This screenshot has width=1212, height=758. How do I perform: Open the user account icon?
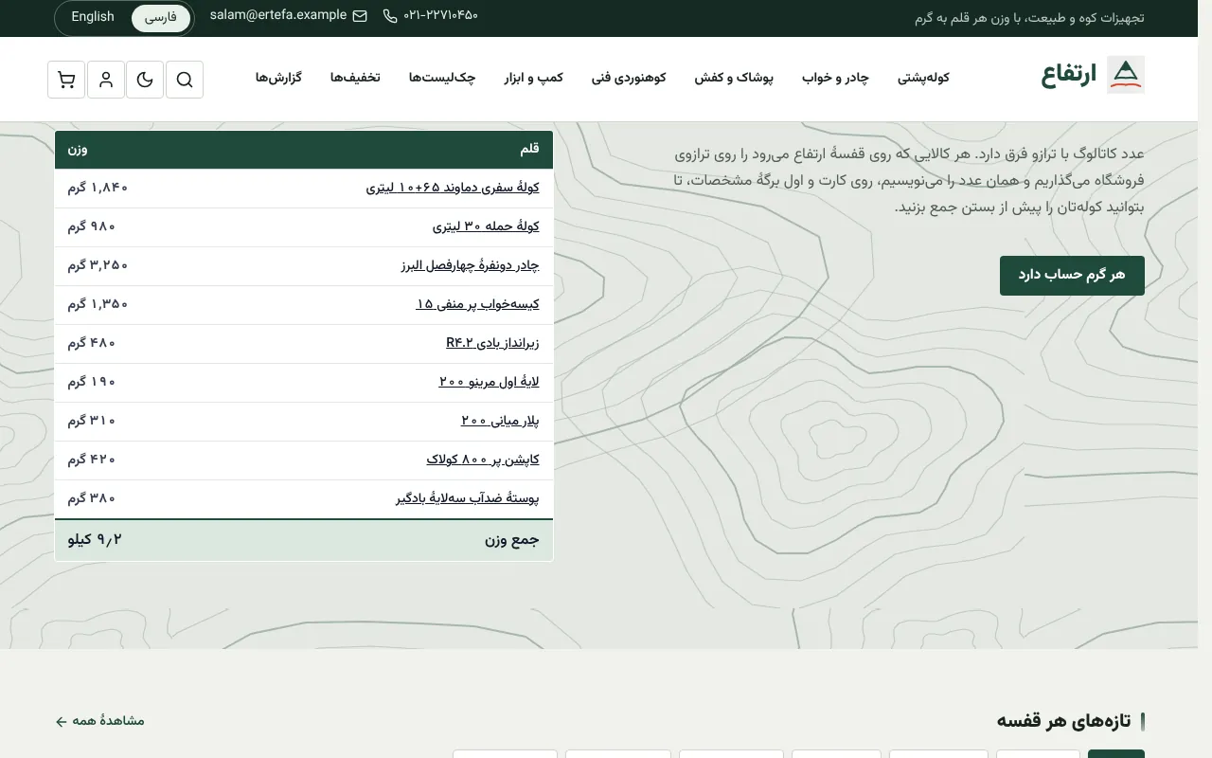click(106, 80)
